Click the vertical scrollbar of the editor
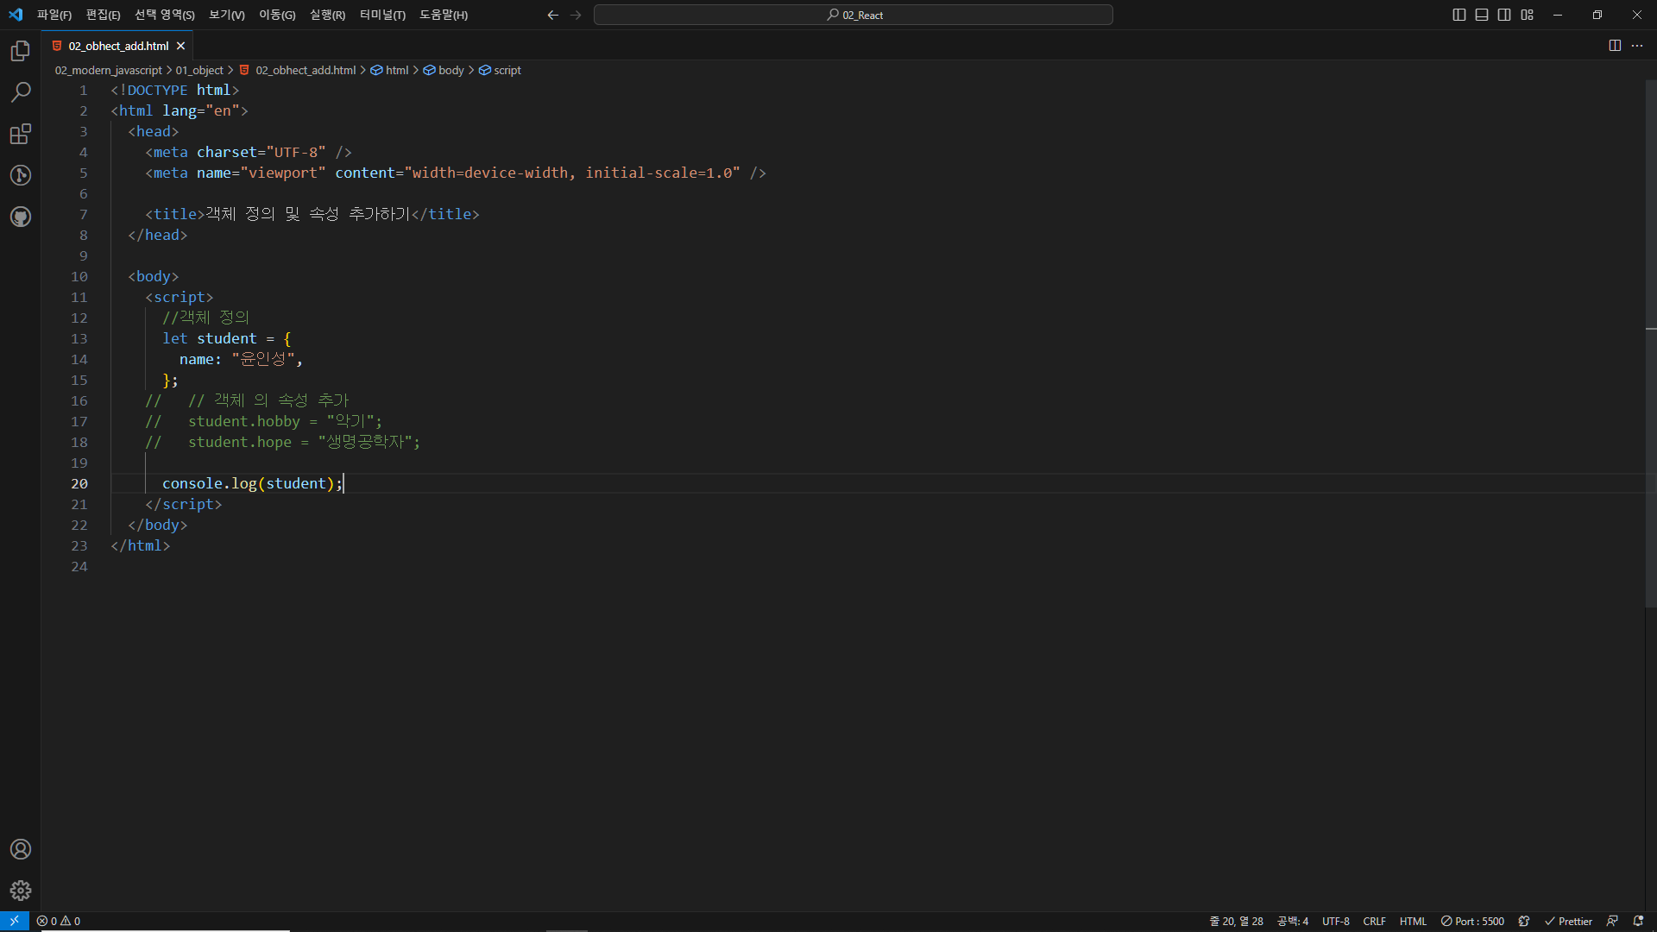Screen dimensions: 1657x932 pyautogui.click(x=1650, y=345)
